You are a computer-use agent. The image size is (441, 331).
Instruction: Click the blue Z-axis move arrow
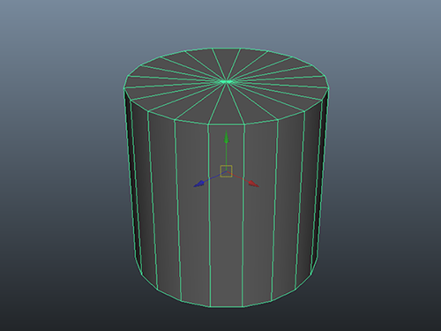(199, 184)
